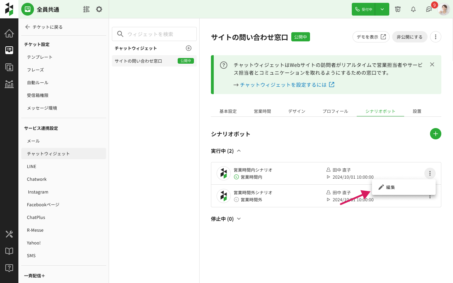This screenshot has height=283, width=453.
Task: Open dropdown arrow next to 受付中 button
Action: (x=382, y=9)
